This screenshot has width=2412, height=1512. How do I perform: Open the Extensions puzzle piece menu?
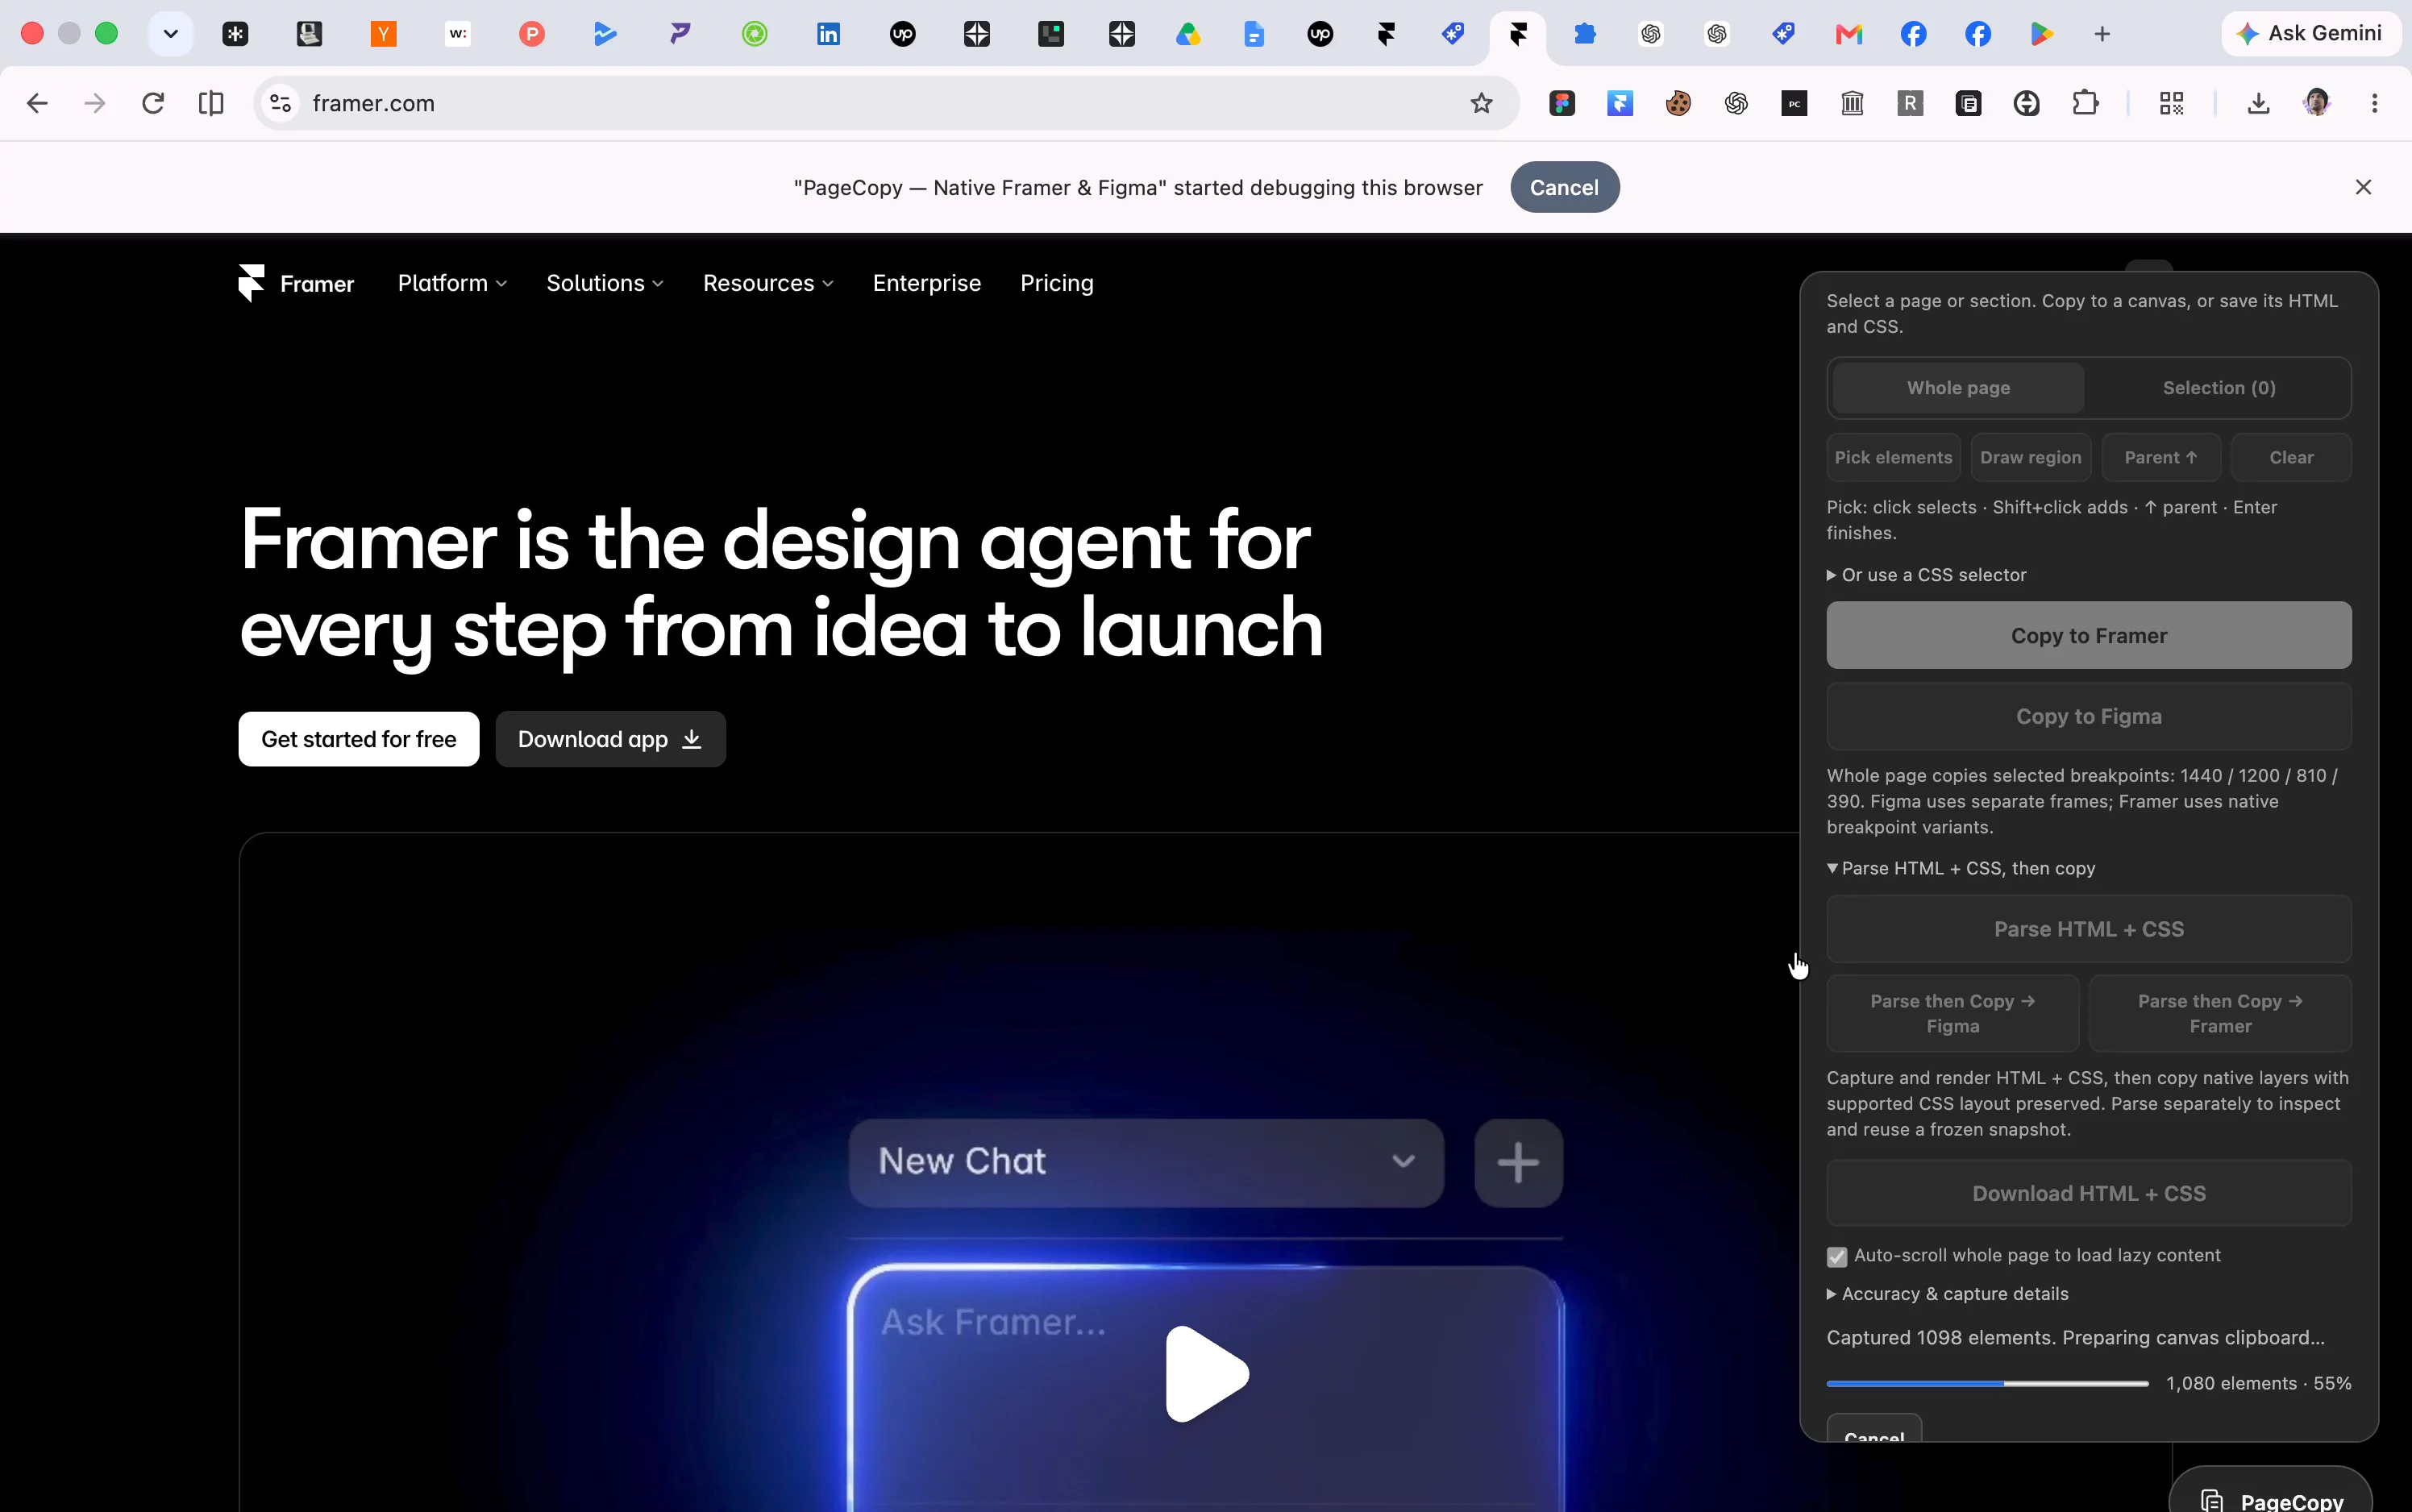[x=2085, y=103]
